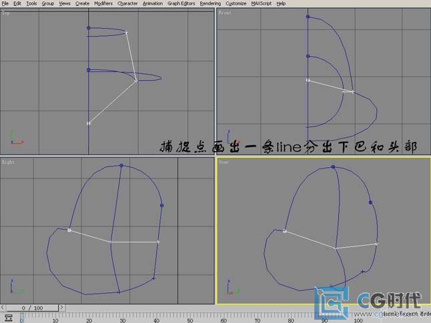Screen dimensions: 431x323
Task: Open the Tools menu
Action: 31,3
